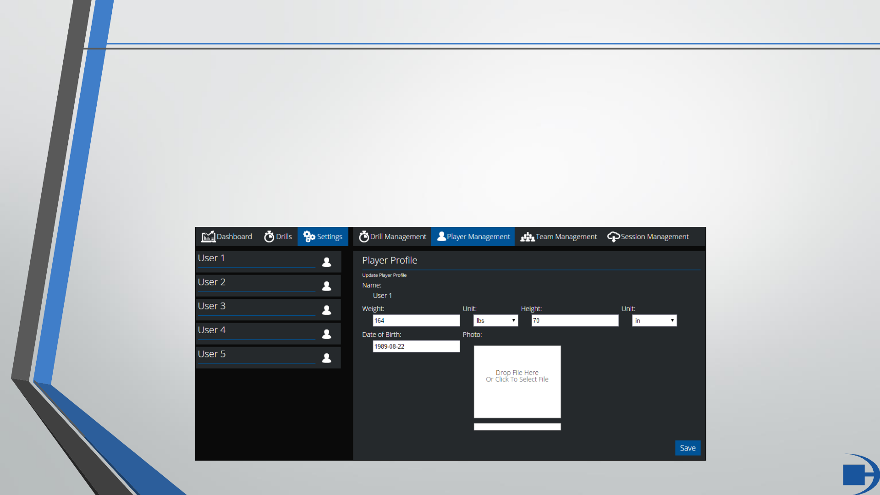This screenshot has width=880, height=495.
Task: Click the Settings gears icon
Action: coord(309,236)
